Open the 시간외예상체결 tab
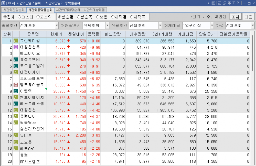Screen dimensions: 256x166 (95, 10)
